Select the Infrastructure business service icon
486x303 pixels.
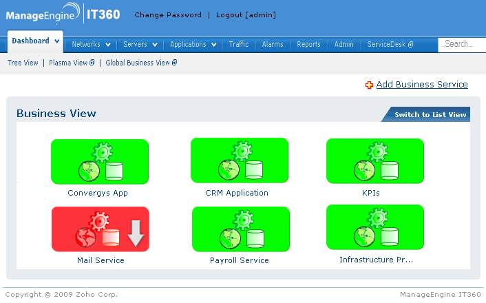[375, 227]
